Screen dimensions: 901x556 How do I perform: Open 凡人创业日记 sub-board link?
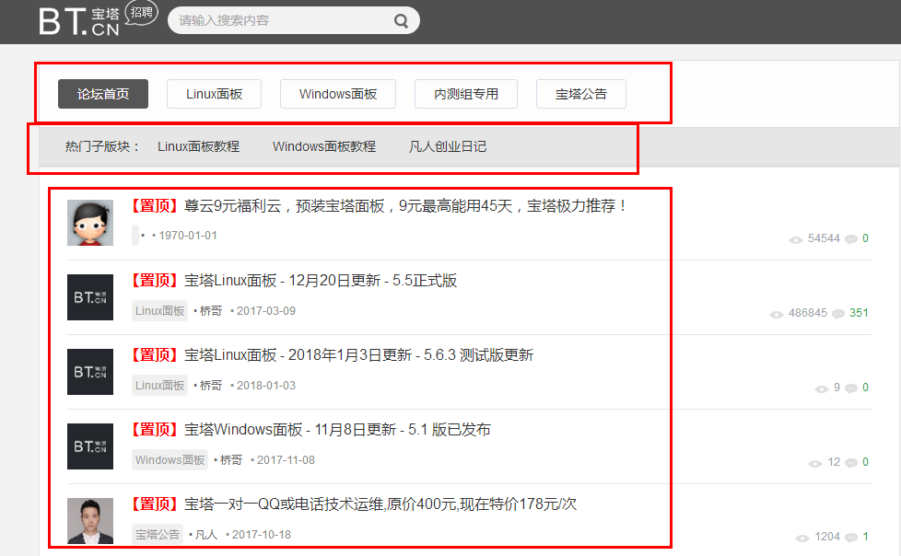point(448,146)
